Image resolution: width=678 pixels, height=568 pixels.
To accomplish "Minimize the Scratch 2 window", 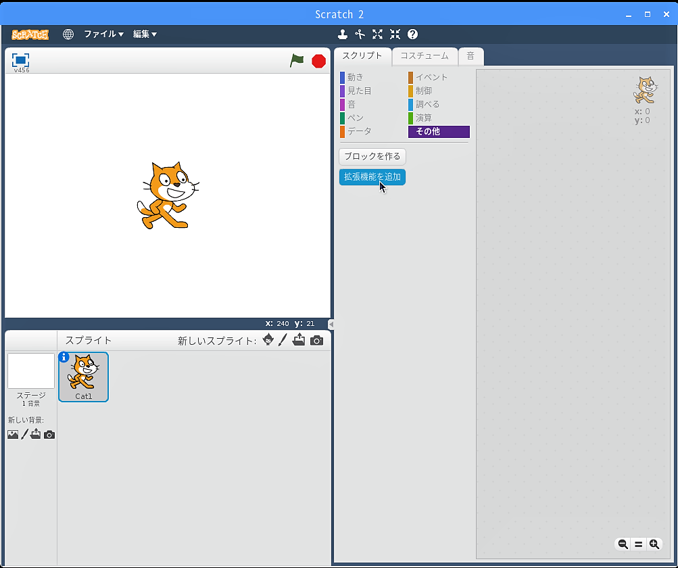I will click(x=629, y=15).
